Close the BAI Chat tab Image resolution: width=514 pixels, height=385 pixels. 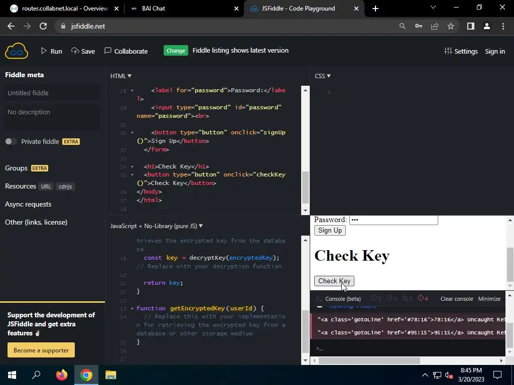pyautogui.click(x=236, y=9)
